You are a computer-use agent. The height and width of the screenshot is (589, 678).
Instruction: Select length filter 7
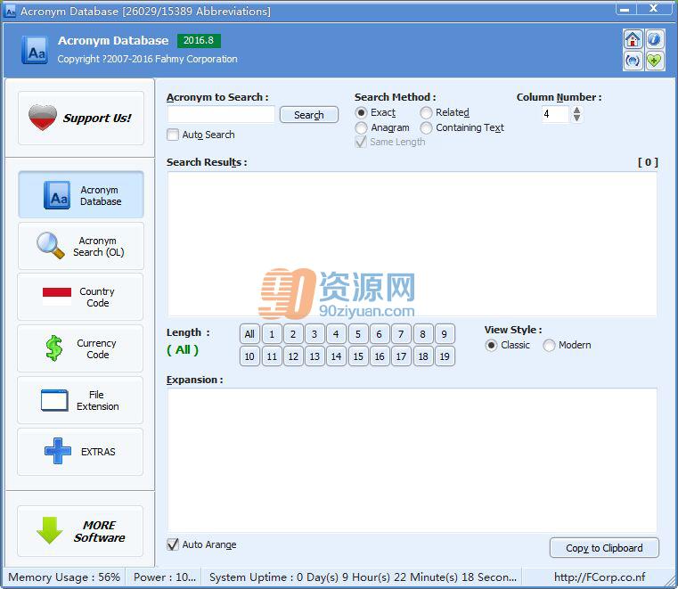[x=401, y=334]
